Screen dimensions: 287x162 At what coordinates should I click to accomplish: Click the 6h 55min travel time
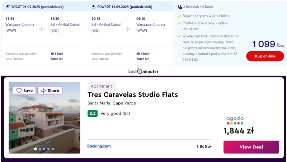coord(143,54)
